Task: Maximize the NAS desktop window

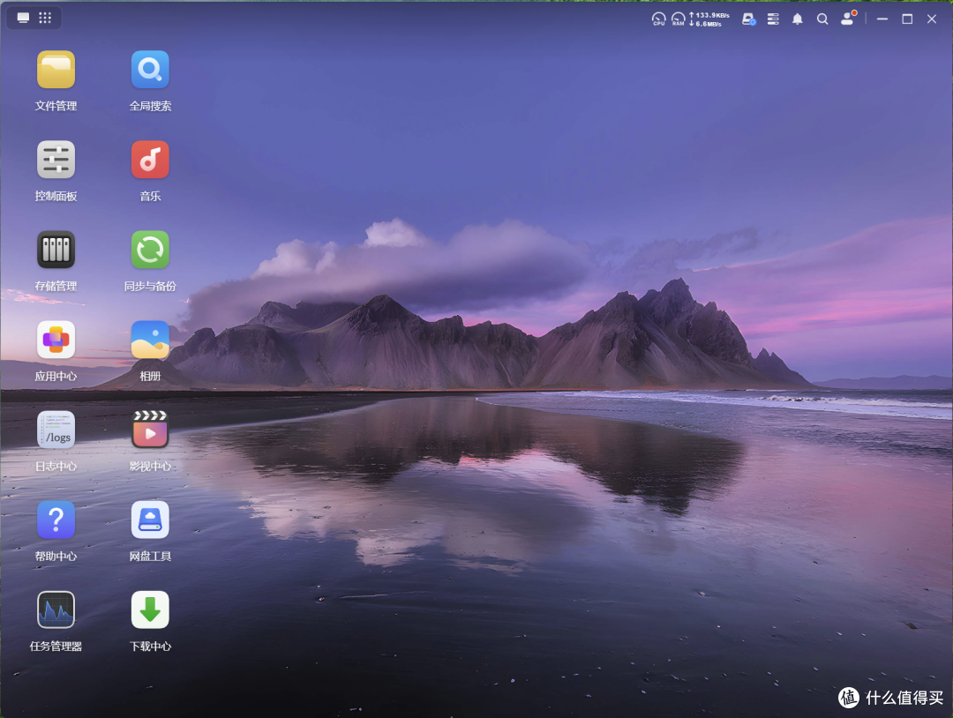Action: pos(907,19)
